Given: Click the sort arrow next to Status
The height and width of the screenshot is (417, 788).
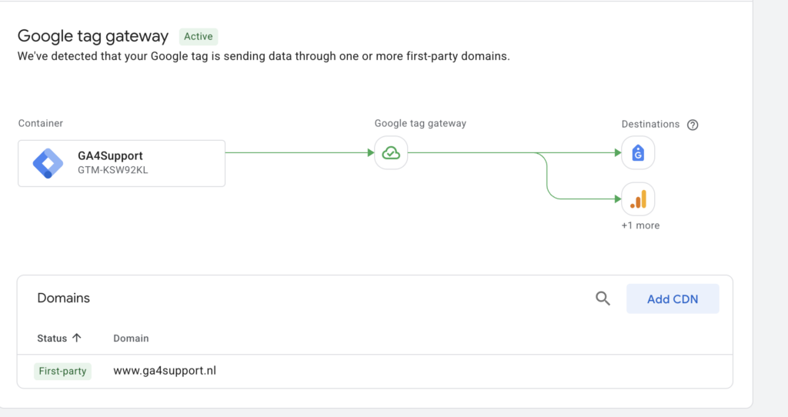Looking at the screenshot, I should pyautogui.click(x=77, y=338).
